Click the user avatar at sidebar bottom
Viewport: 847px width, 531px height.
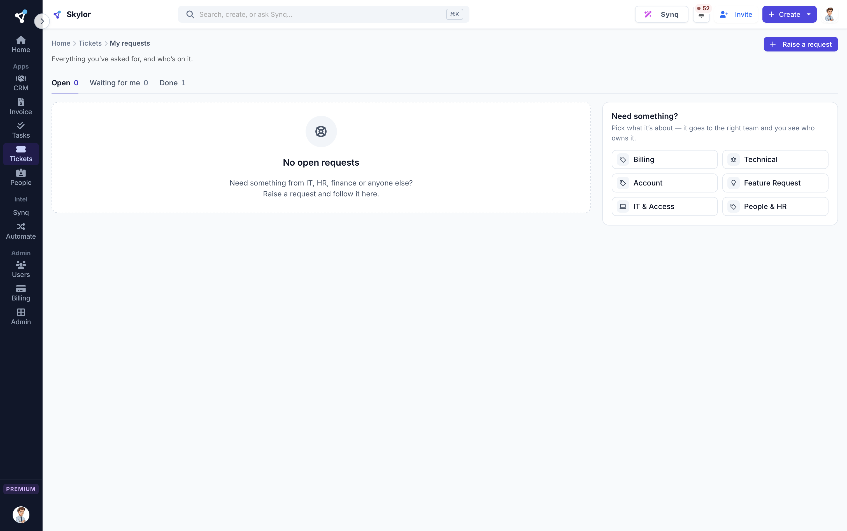pos(21,514)
